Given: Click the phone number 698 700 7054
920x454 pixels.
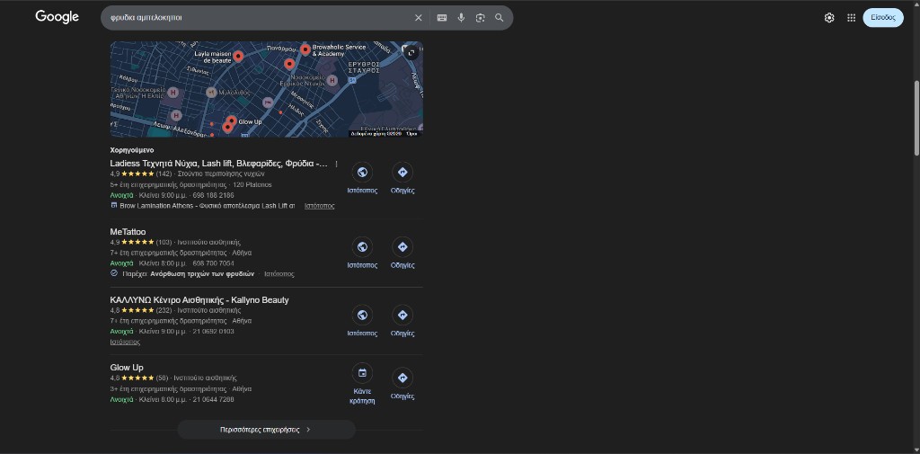Looking at the screenshot, I should [x=213, y=263].
